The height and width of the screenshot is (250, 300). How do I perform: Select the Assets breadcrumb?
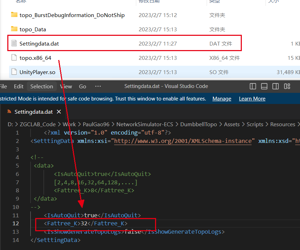click(x=232, y=124)
